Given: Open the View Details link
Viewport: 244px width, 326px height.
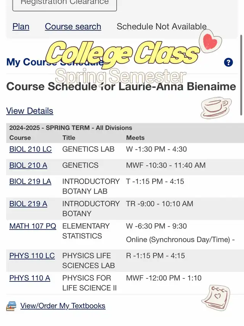Looking at the screenshot, I should 30,111.
